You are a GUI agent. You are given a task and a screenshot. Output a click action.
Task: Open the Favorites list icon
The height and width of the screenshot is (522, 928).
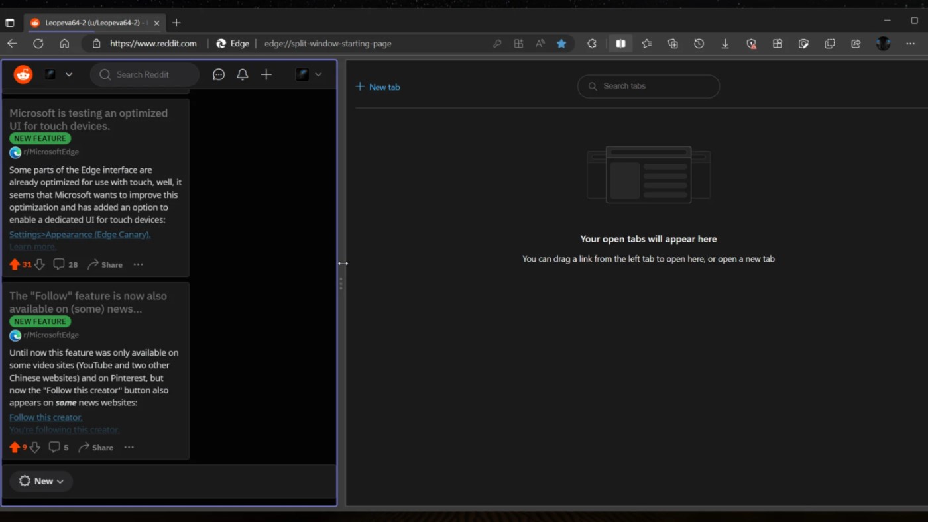pyautogui.click(x=647, y=44)
